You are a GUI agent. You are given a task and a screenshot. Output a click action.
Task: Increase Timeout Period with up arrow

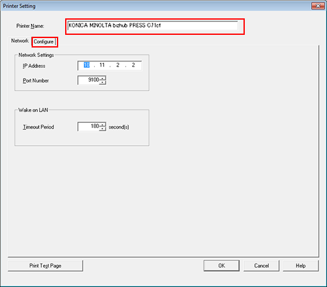tap(102, 124)
